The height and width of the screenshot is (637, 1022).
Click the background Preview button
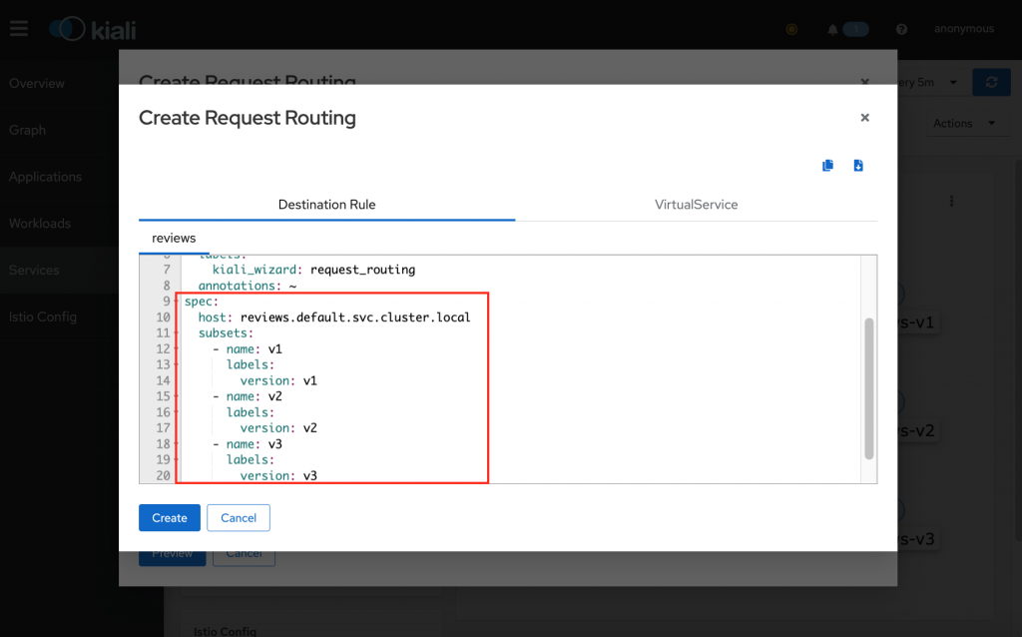pos(172,556)
